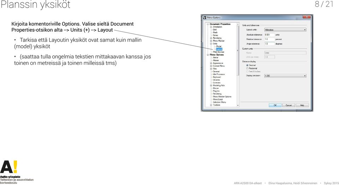Collapse the Units tree node
The image size is (339, 185).
(x=211, y=44)
